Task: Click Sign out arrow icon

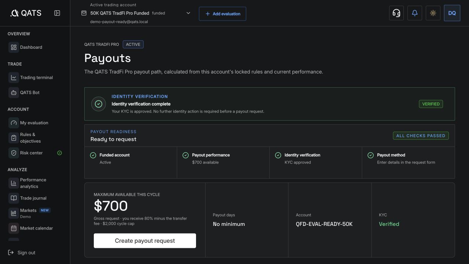Action: pyautogui.click(x=11, y=253)
